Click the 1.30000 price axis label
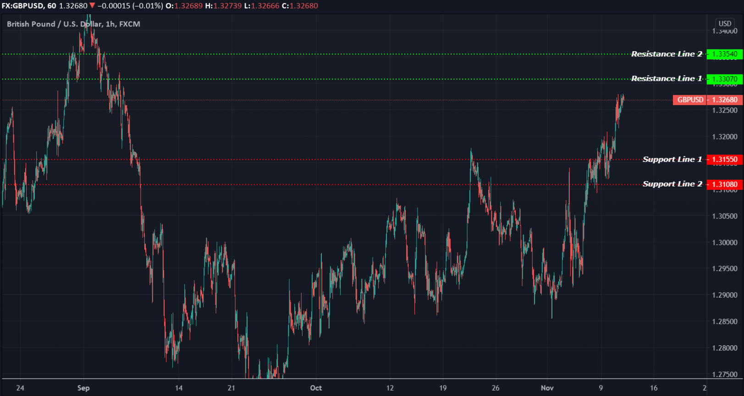The width and height of the screenshot is (744, 396). click(724, 242)
